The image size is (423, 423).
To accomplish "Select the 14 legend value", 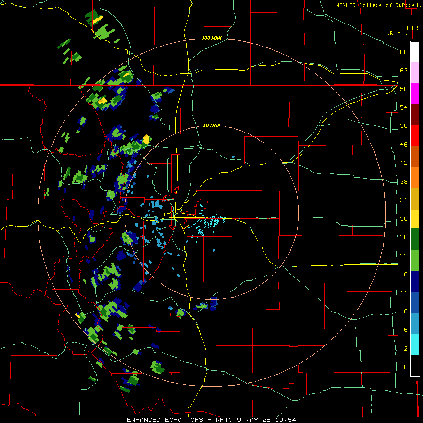I will click(x=404, y=293).
